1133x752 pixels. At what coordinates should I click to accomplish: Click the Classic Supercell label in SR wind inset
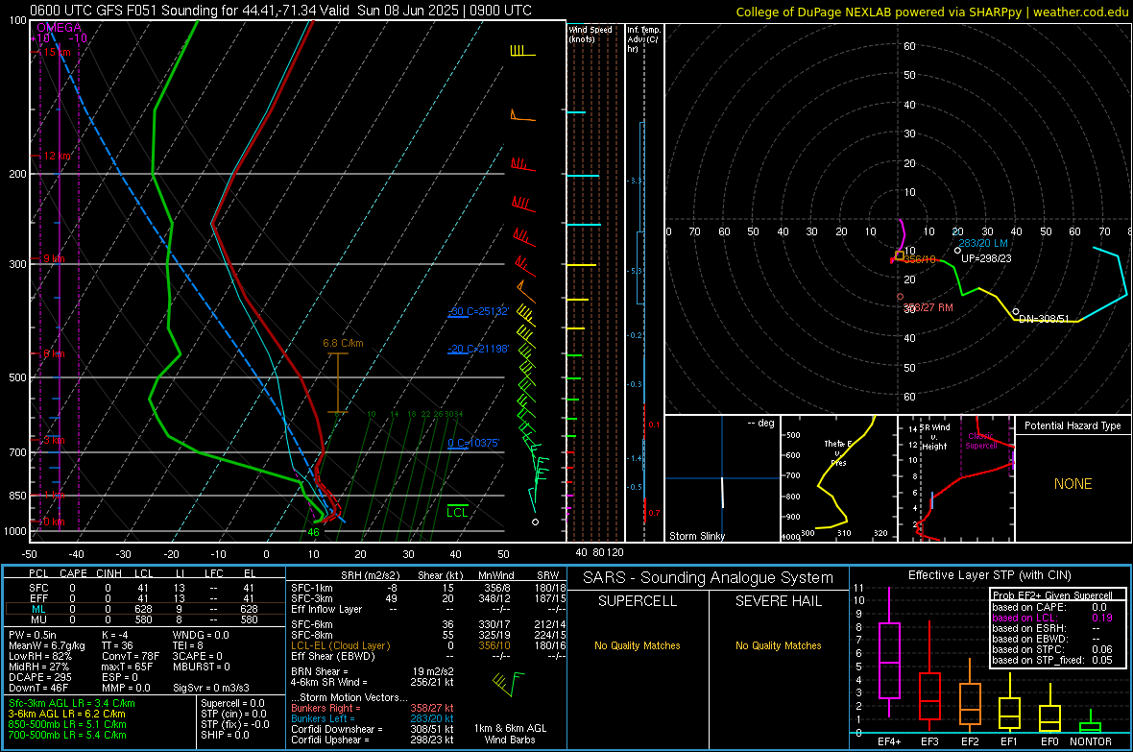(981, 441)
